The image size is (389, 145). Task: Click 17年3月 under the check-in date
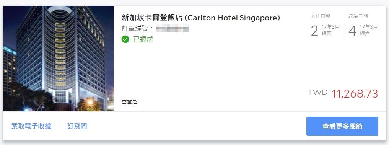pyautogui.click(x=330, y=27)
